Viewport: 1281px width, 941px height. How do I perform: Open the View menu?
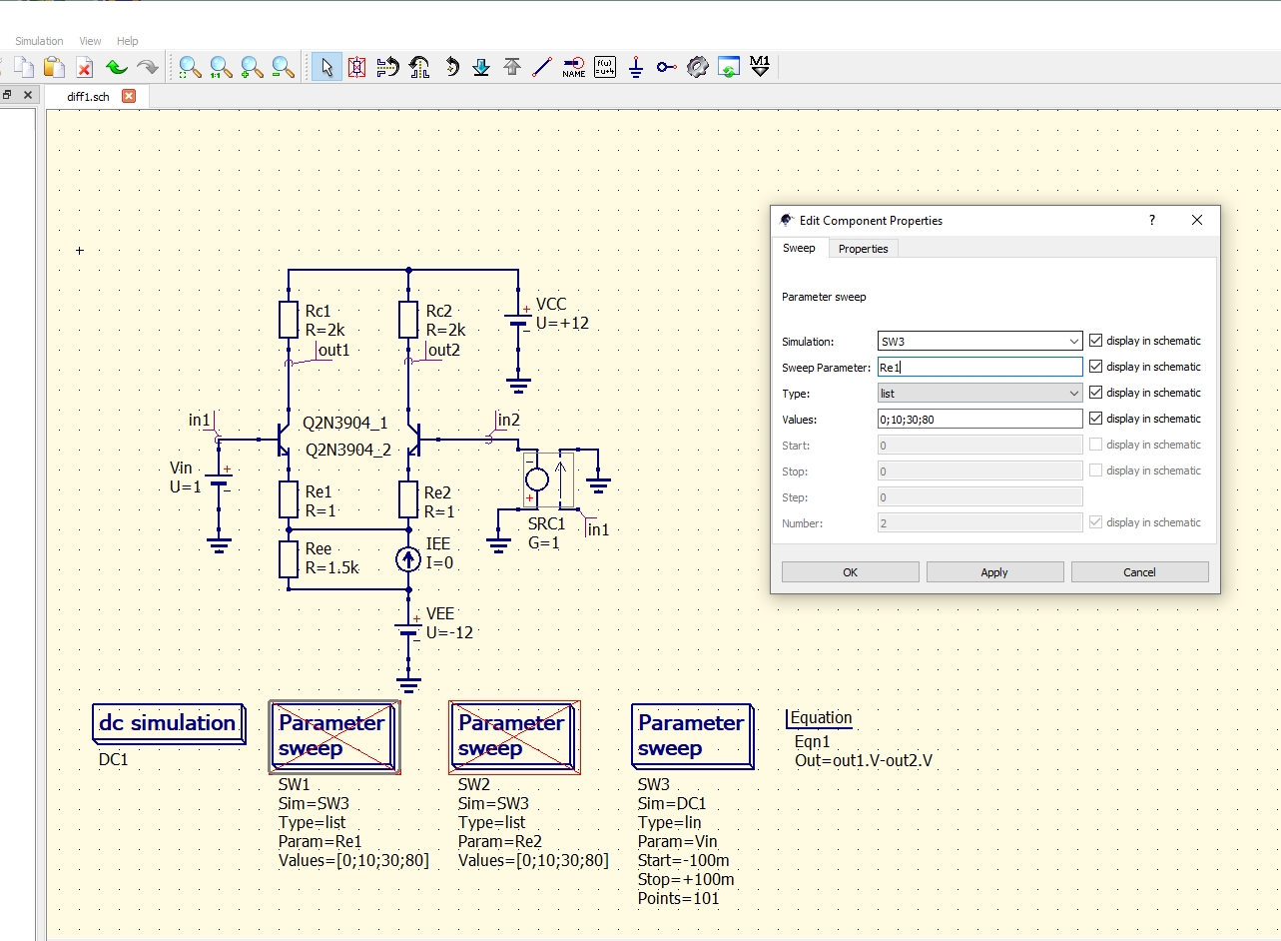tap(90, 41)
